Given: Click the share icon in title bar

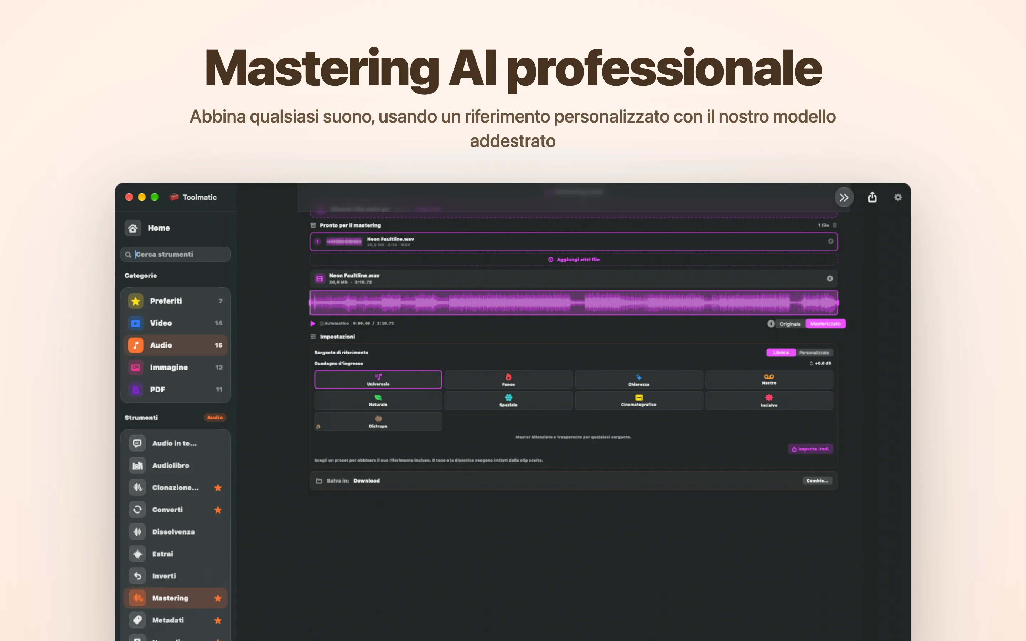Looking at the screenshot, I should click(872, 197).
